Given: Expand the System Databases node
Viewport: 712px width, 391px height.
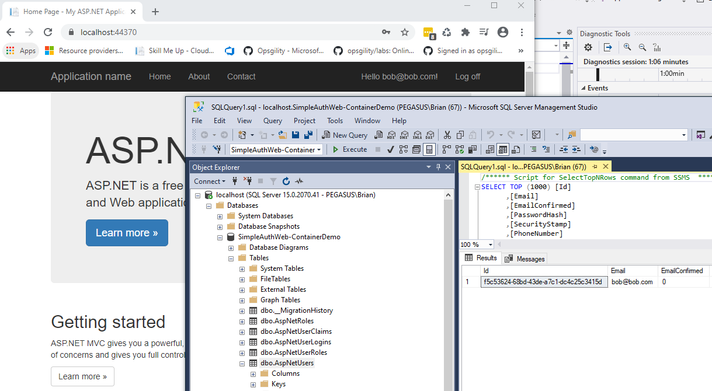Looking at the screenshot, I should click(x=220, y=216).
